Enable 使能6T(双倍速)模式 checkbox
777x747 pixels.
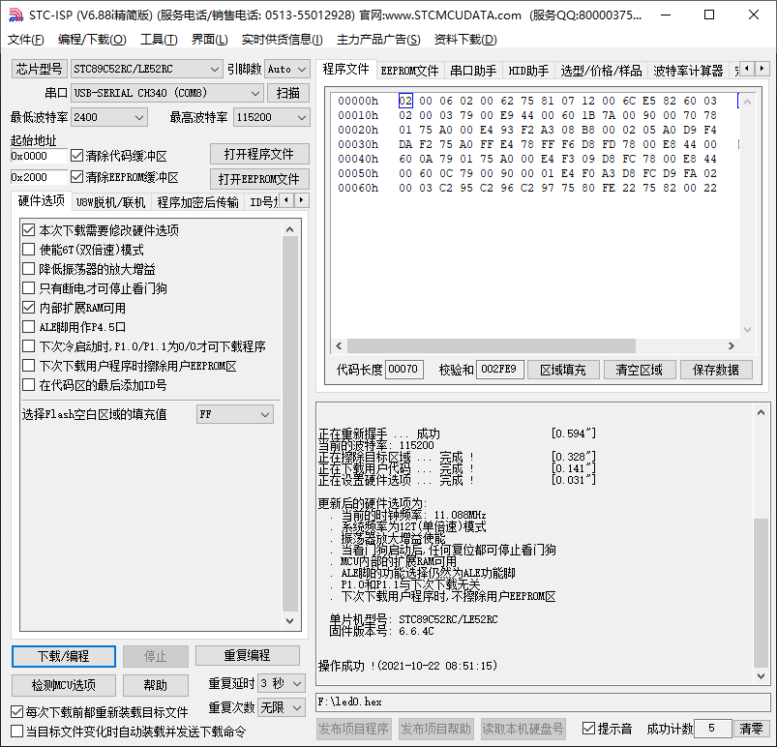[29, 250]
